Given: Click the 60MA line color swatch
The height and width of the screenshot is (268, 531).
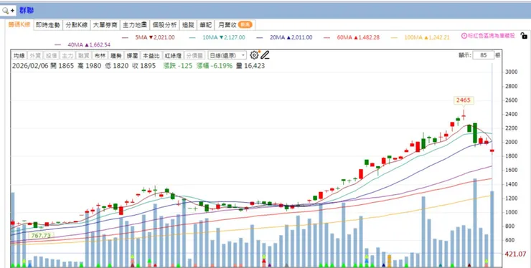Looking at the screenshot, I should point(326,37).
